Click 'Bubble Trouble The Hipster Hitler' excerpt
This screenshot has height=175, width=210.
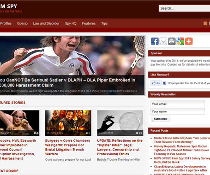tap(119, 159)
